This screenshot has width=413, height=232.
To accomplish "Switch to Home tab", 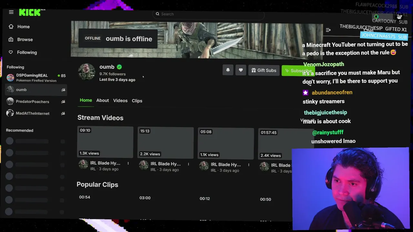I will [x=86, y=100].
